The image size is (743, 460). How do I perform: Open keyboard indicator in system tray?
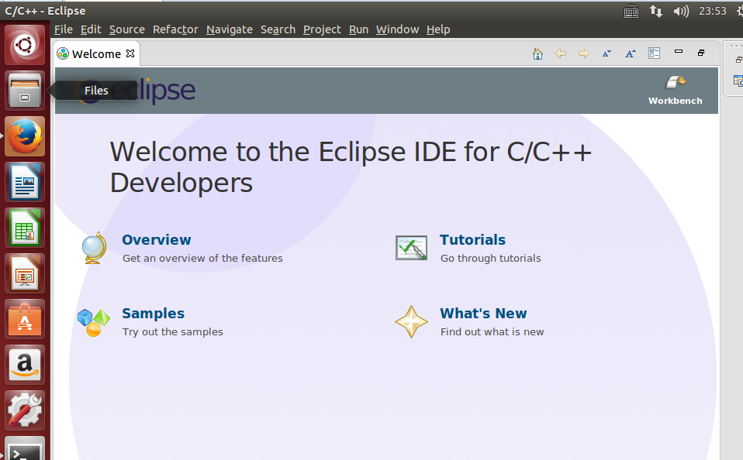(x=631, y=12)
